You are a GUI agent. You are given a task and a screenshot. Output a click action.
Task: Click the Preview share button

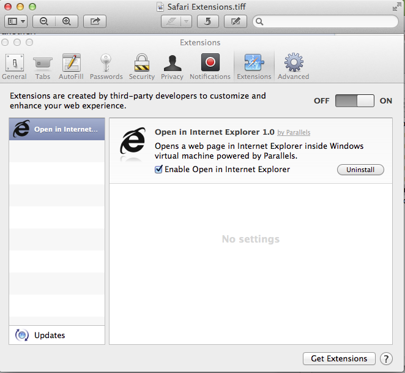(95, 21)
